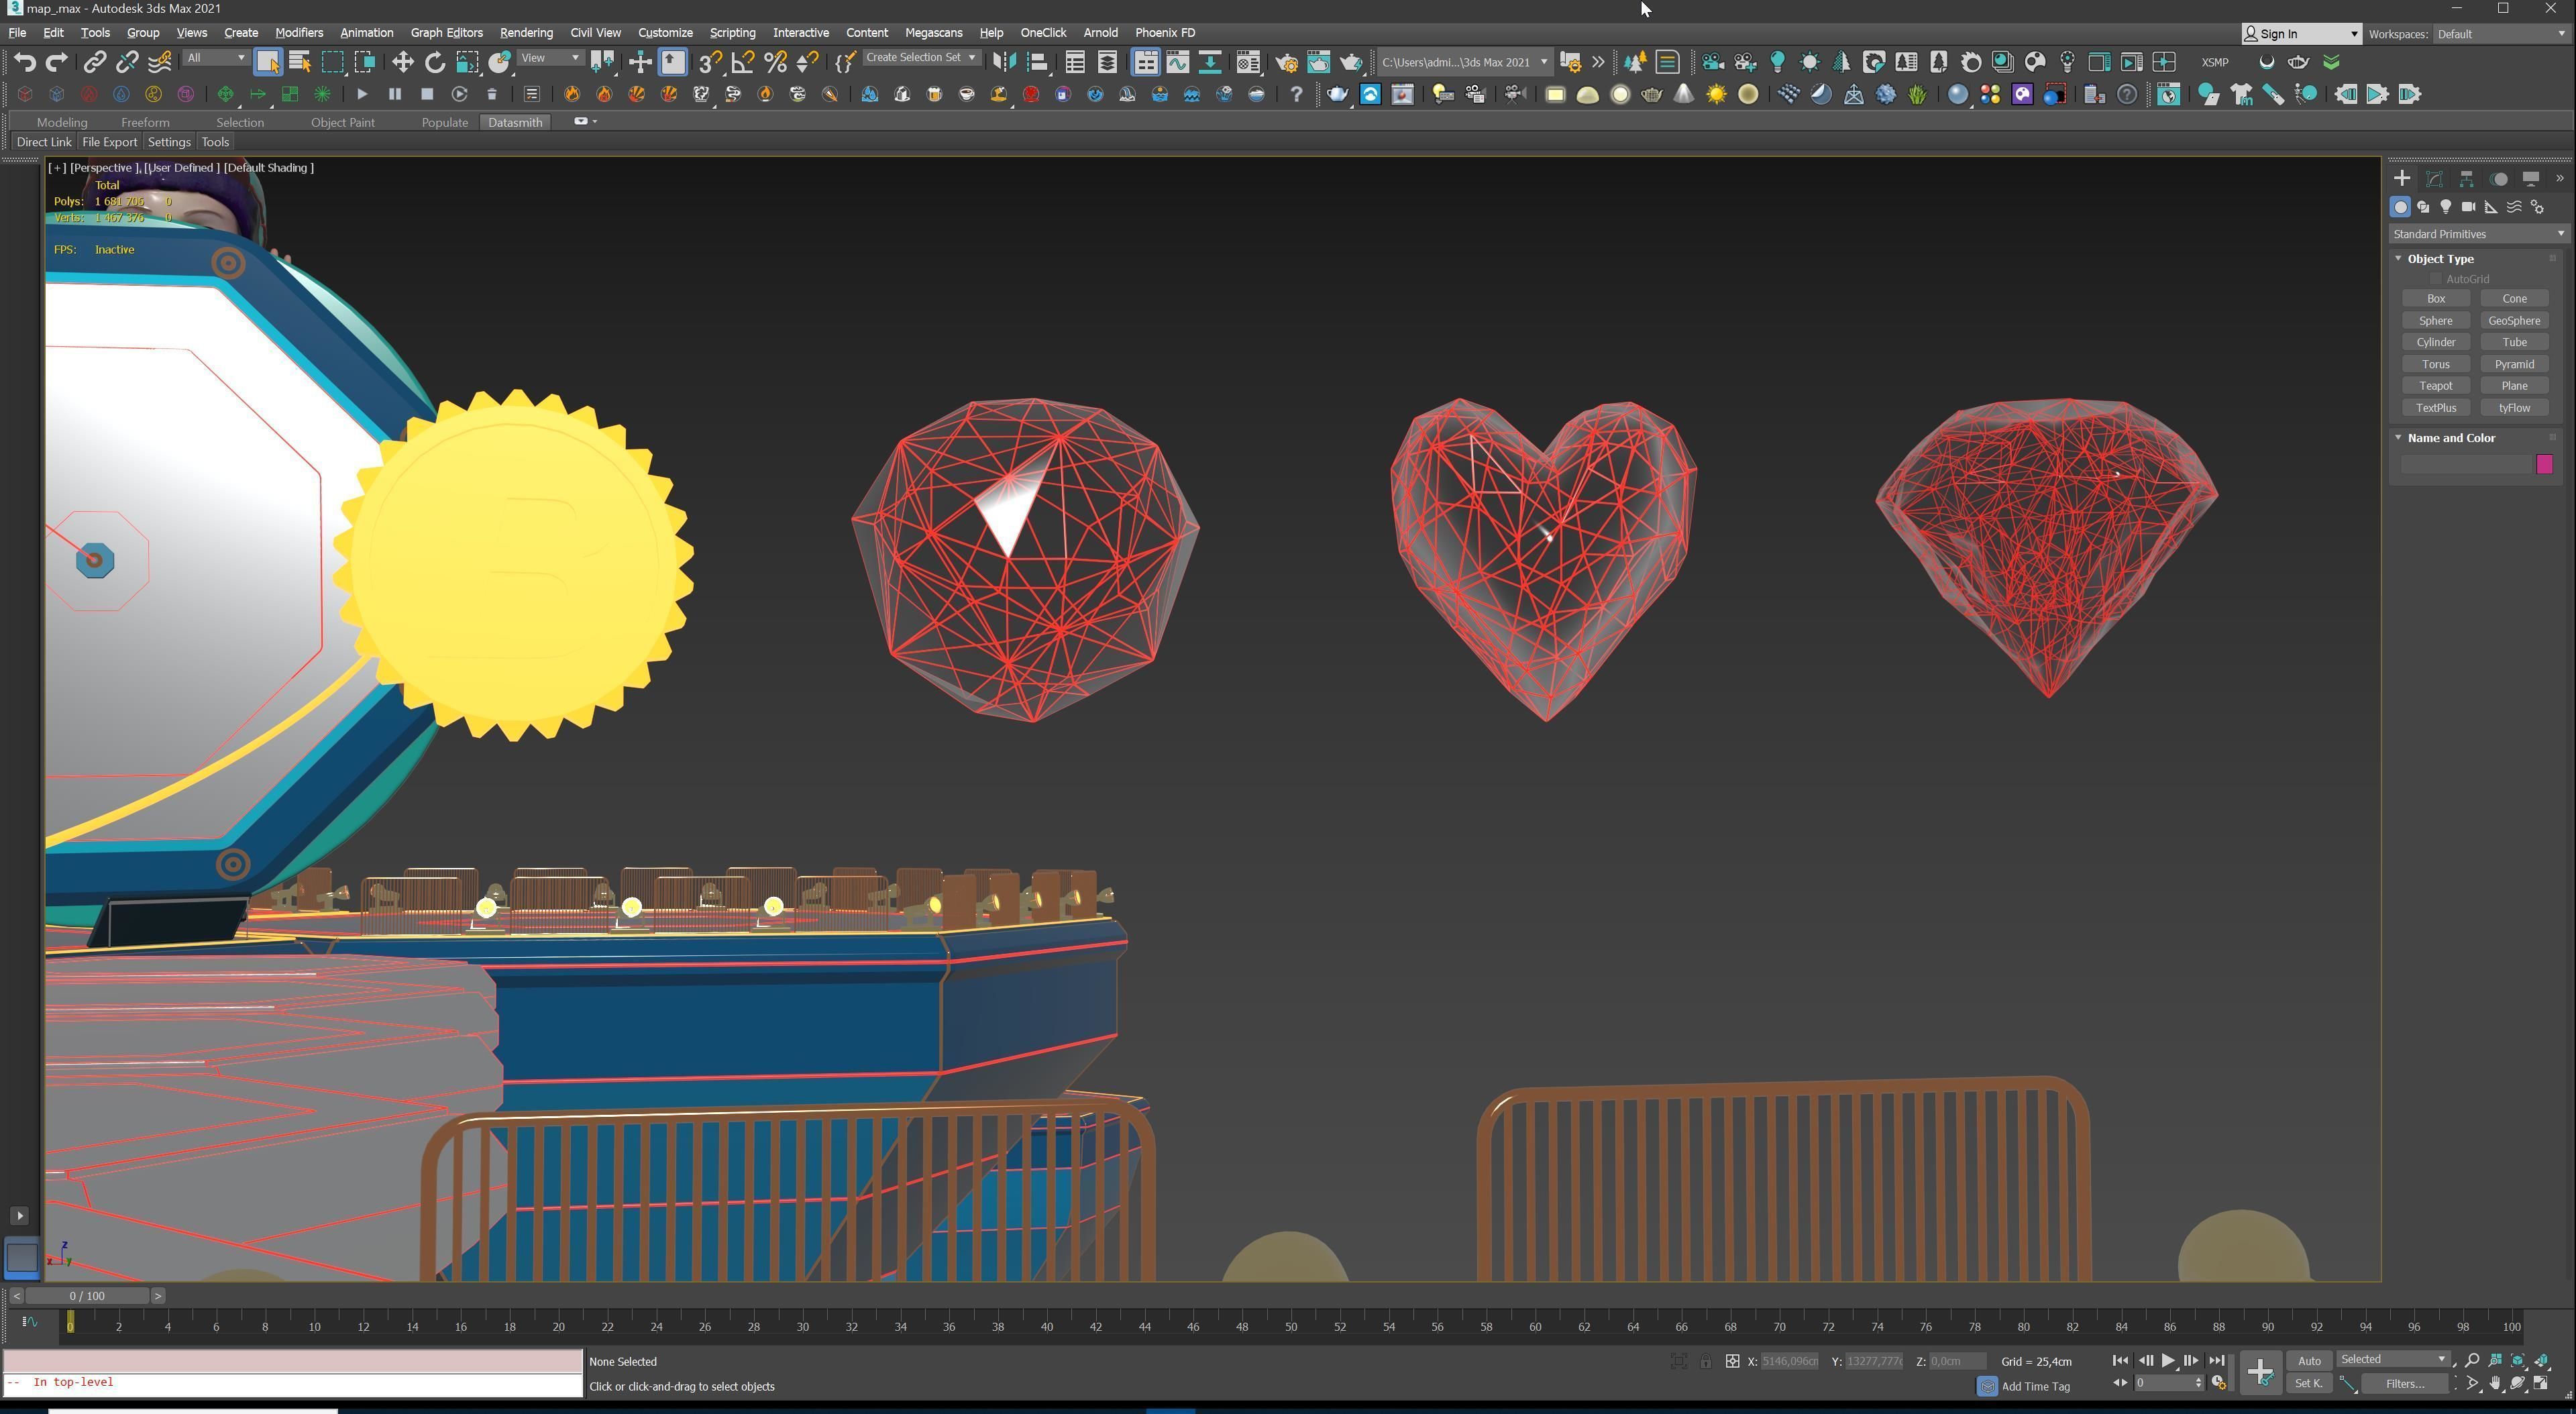
Task: Select the Select and Link tool
Action: click(94, 63)
